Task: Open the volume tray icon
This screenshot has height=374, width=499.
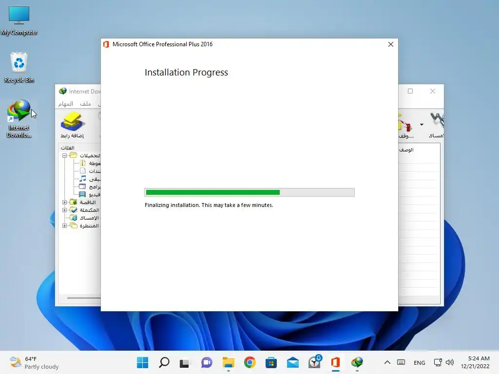Action: 450,362
